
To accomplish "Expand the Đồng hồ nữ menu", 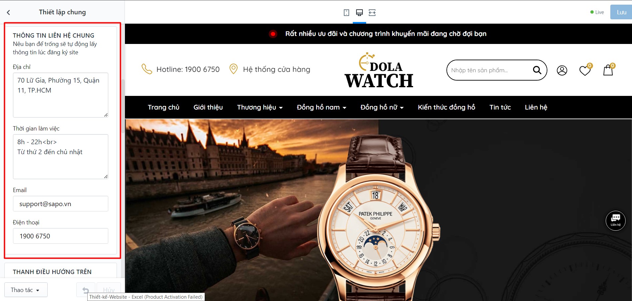I will pos(382,107).
